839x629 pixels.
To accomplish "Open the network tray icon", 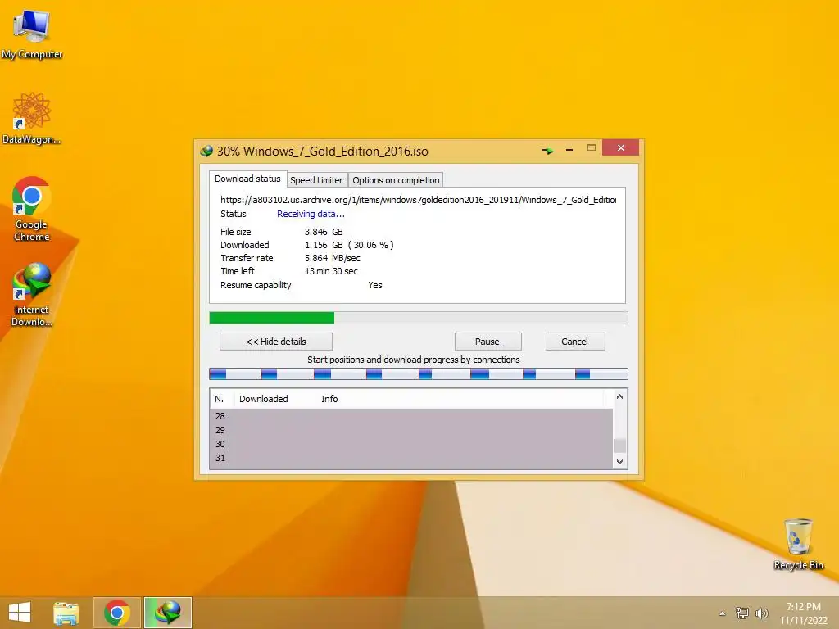I will (742, 613).
